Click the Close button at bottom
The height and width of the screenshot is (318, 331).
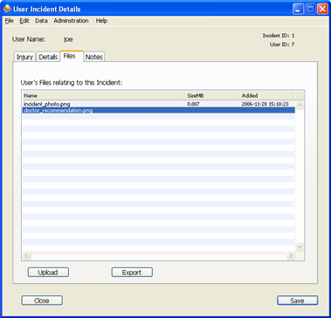point(42,301)
